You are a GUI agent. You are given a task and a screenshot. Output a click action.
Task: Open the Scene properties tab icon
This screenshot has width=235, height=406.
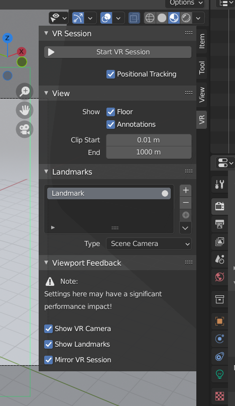(x=220, y=259)
